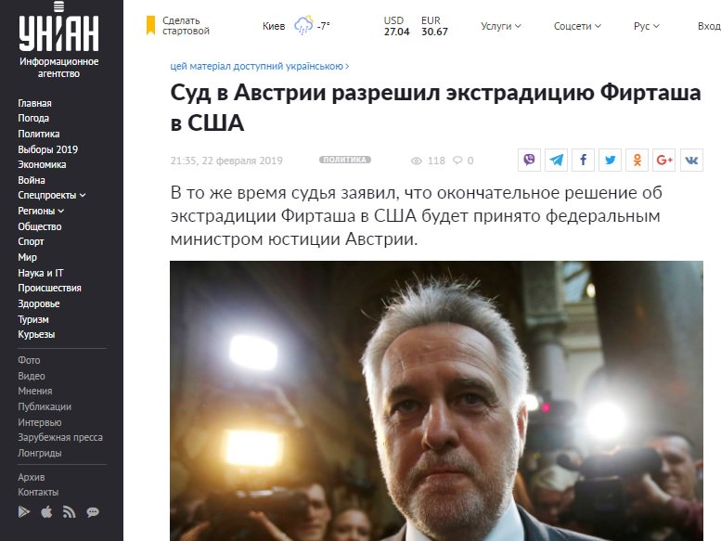Share the article via Viber icon
This screenshot has height=541, width=721.
tap(529, 160)
